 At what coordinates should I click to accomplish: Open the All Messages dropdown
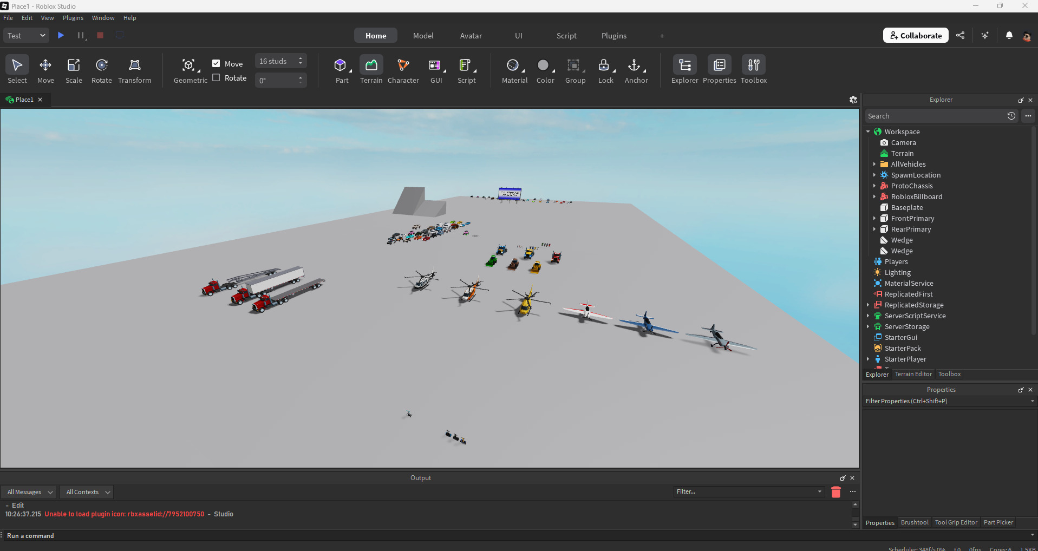pyautogui.click(x=28, y=491)
